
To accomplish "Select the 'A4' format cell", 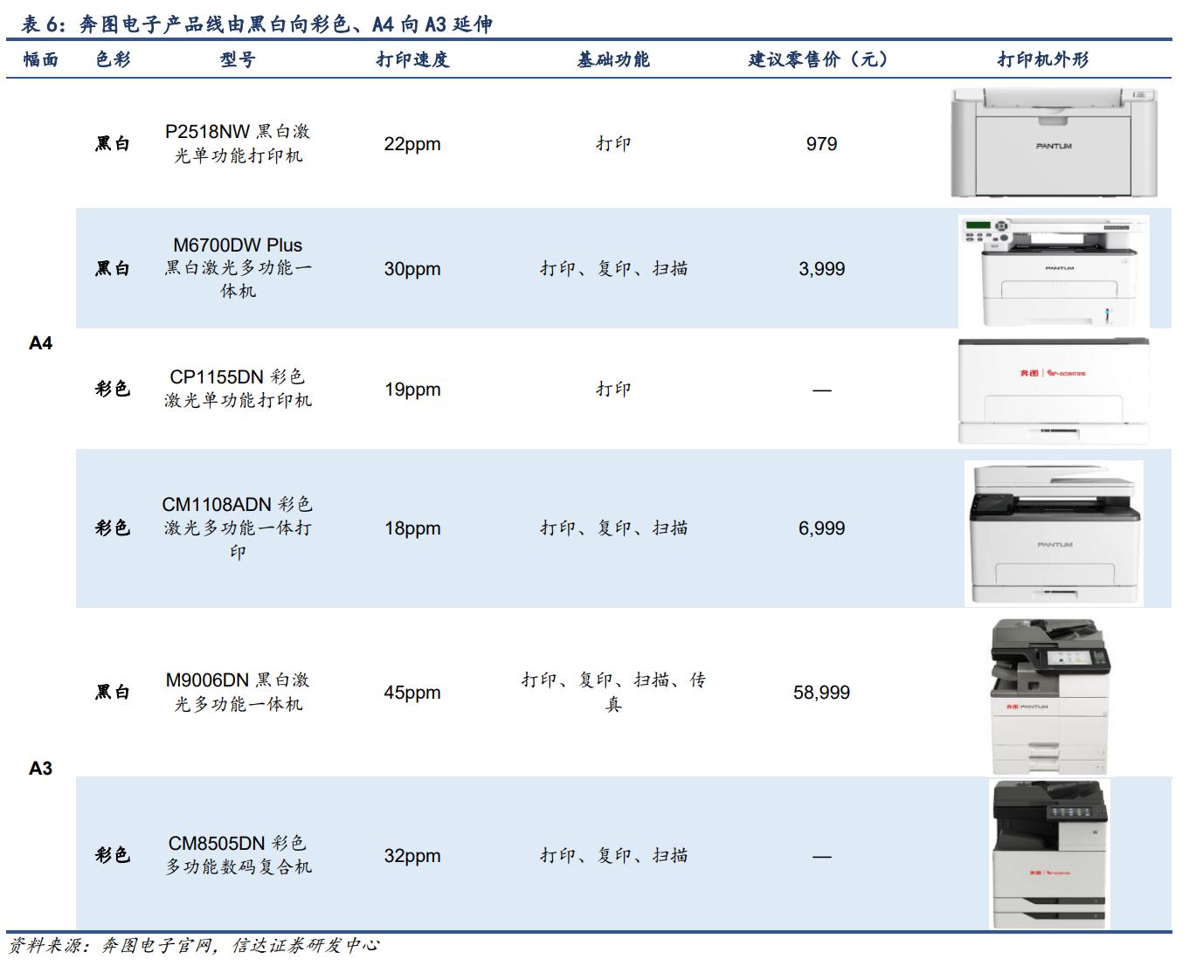I will click(x=40, y=343).
